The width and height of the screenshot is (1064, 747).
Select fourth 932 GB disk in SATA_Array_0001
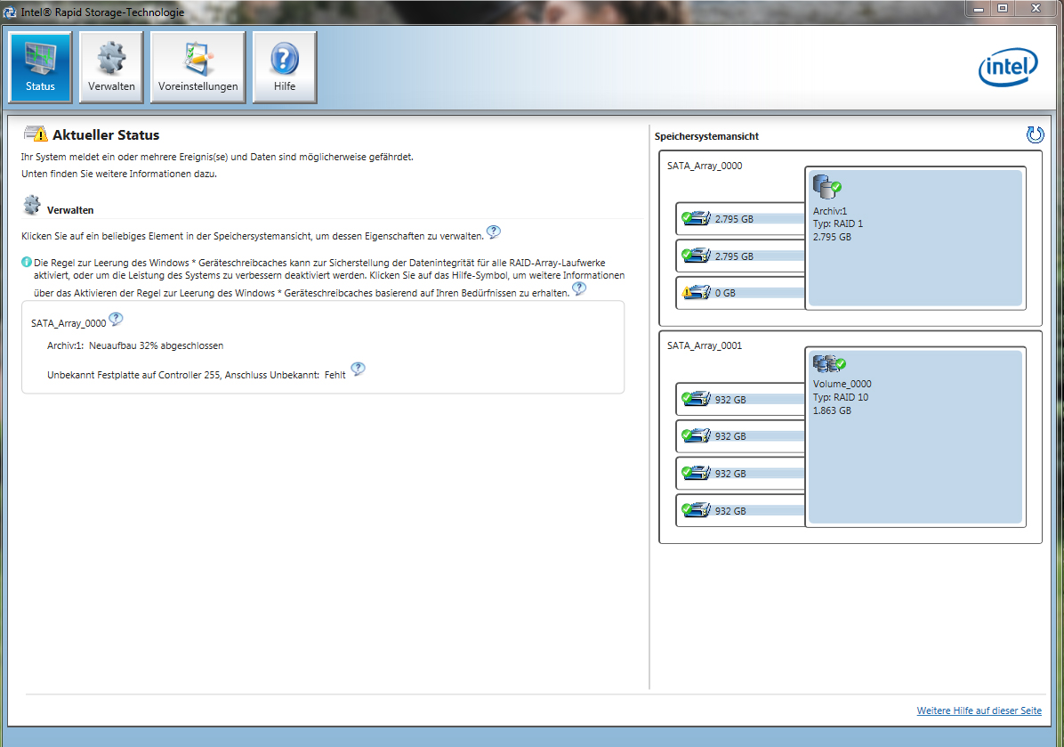(x=741, y=511)
